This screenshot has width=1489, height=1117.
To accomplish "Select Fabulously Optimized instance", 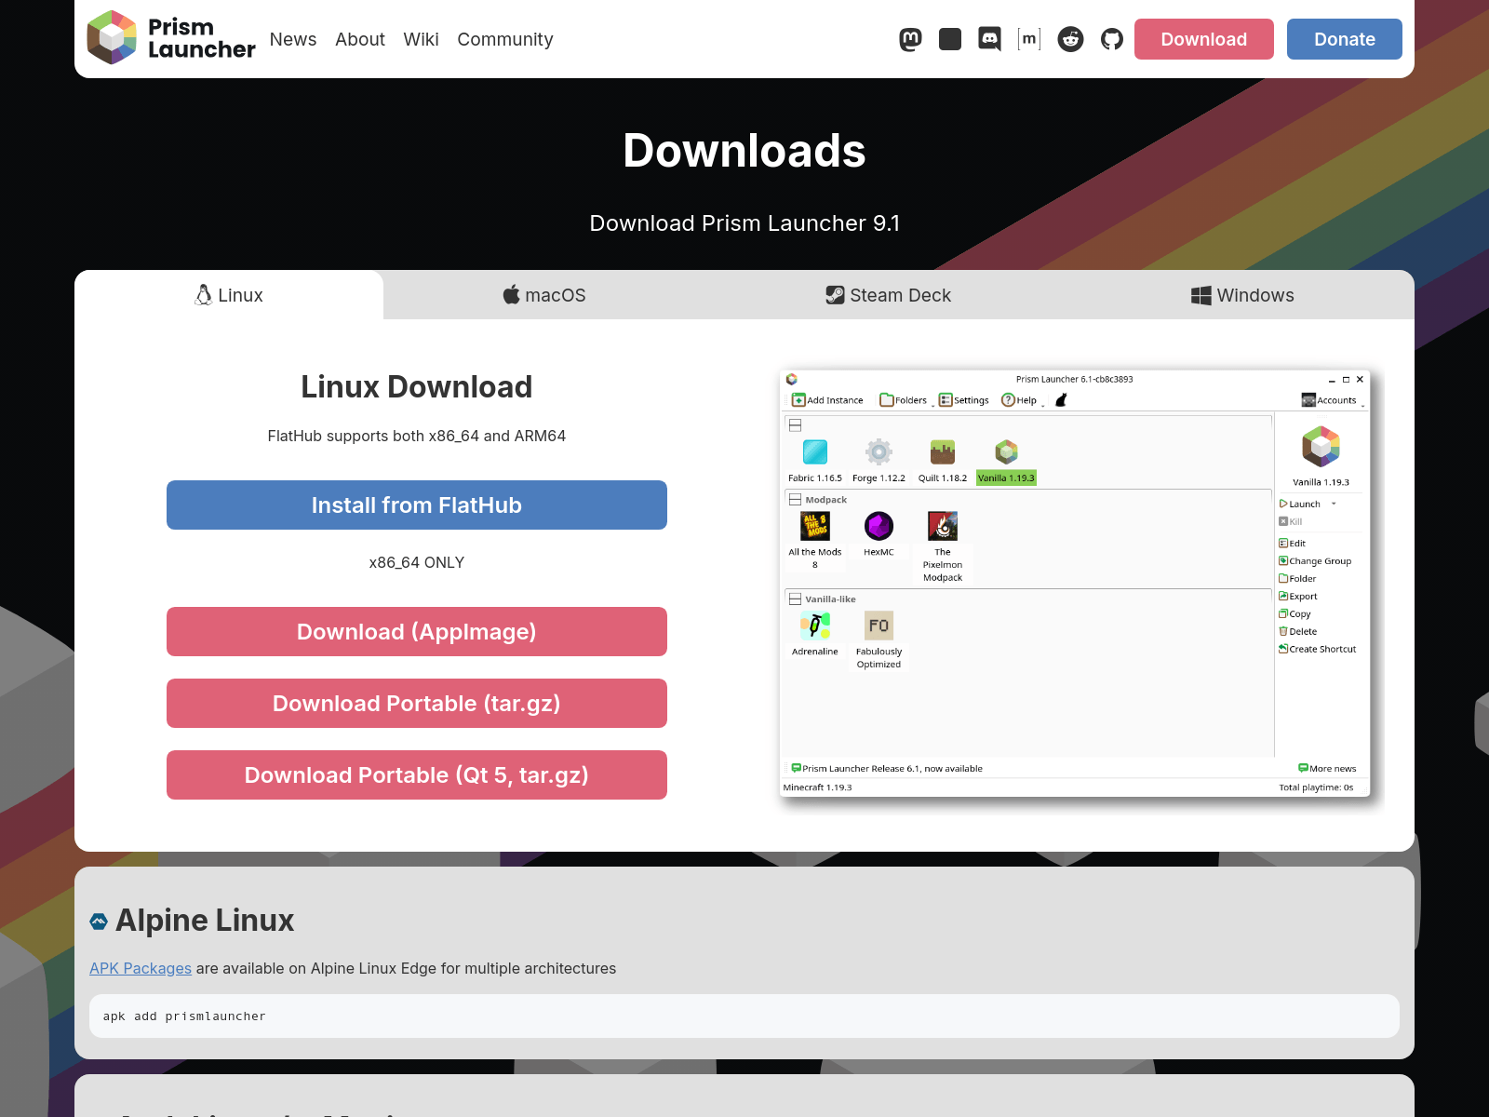I will [x=879, y=640].
